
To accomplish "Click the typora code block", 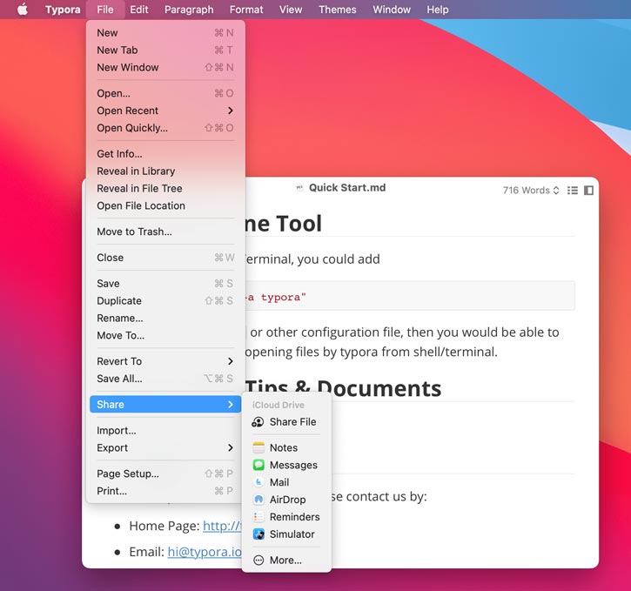I will pos(410,296).
